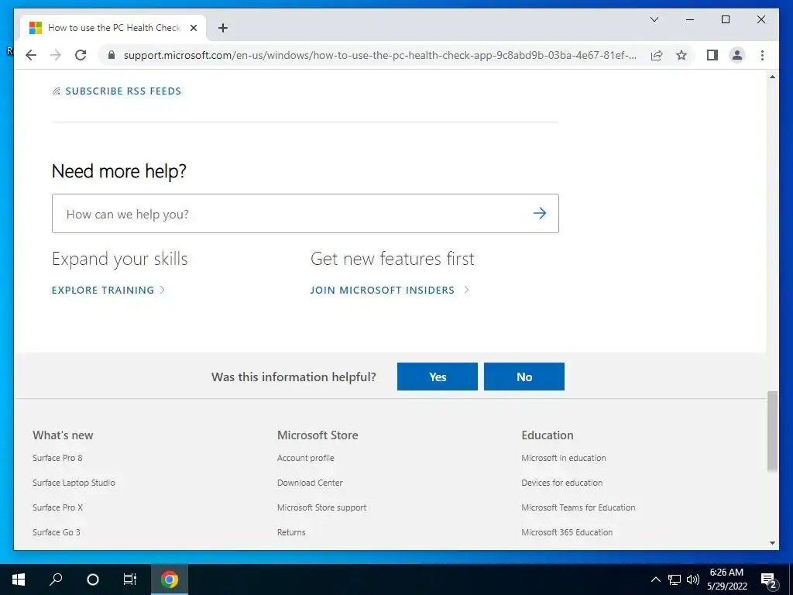Open Microsoft Store support link
Viewport: 793px width, 595px height.
[321, 507]
